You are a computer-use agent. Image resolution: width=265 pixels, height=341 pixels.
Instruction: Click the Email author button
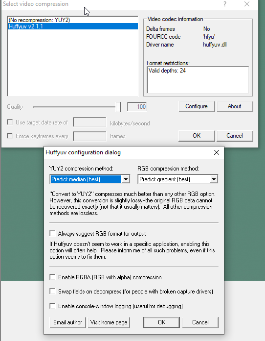(x=67, y=322)
